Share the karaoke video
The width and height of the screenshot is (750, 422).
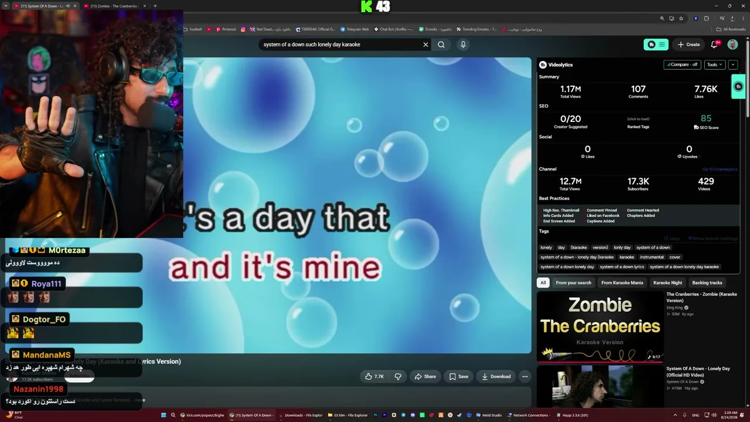point(425,376)
